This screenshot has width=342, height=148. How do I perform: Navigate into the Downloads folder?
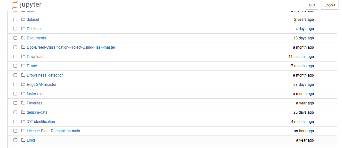tap(36, 57)
